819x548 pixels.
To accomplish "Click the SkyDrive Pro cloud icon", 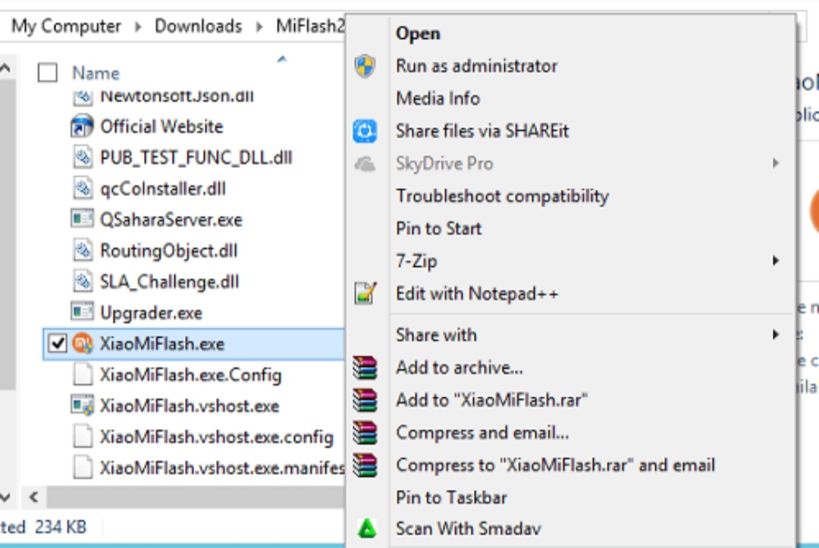I will pos(365,164).
